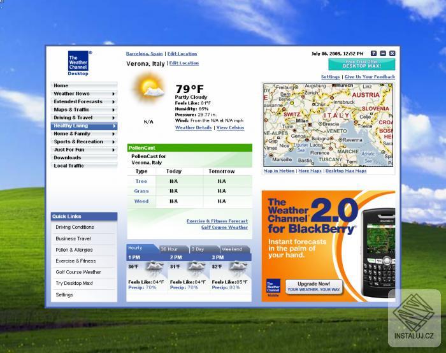Open the Desktop Max Maps link

click(346, 171)
